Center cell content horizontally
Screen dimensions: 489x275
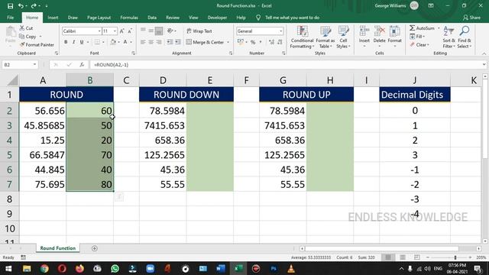click(x=151, y=42)
